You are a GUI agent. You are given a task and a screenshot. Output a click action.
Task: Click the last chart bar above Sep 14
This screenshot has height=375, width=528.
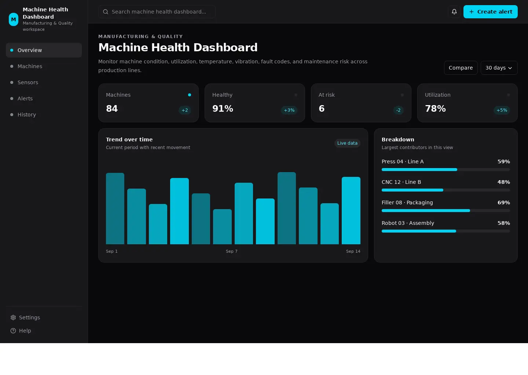[x=351, y=211]
